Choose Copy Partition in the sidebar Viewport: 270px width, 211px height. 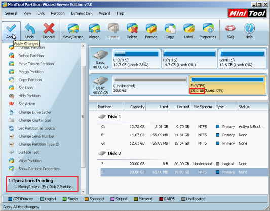[30, 80]
